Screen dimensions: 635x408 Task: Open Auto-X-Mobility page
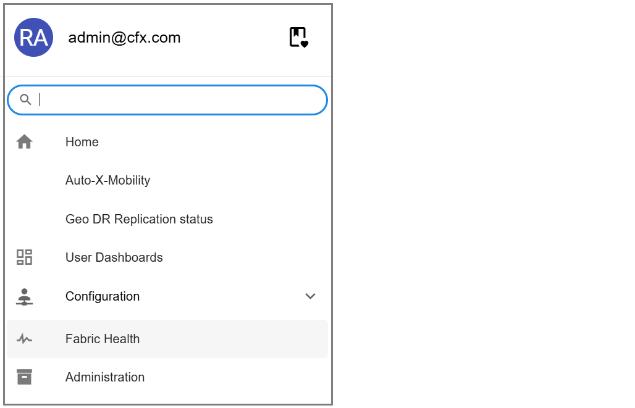(108, 180)
